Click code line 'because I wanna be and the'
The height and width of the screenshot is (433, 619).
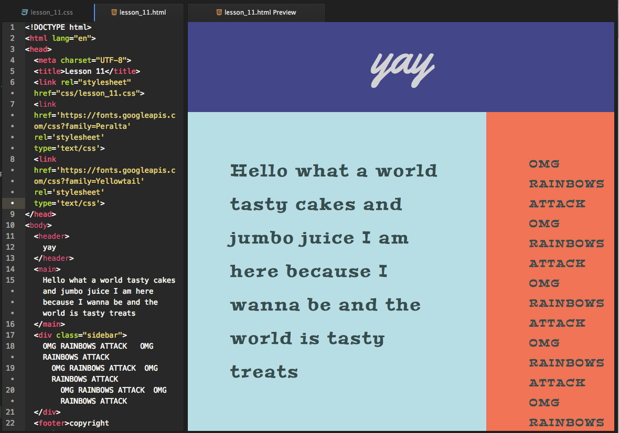[100, 302]
